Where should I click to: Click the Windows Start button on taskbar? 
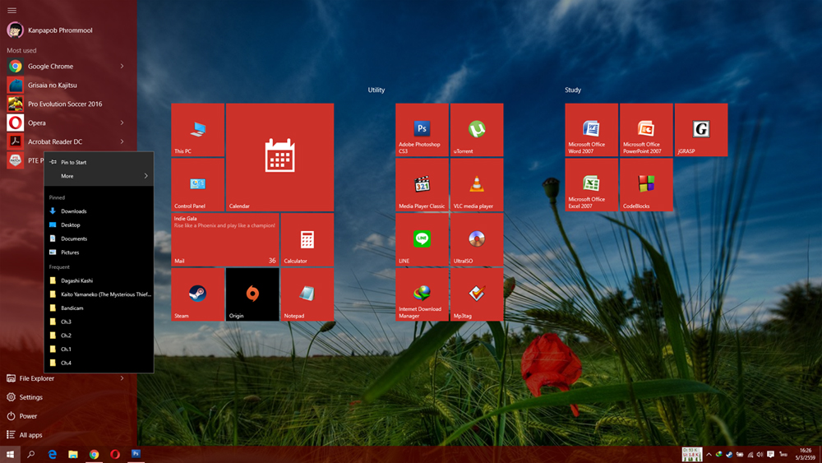click(10, 455)
